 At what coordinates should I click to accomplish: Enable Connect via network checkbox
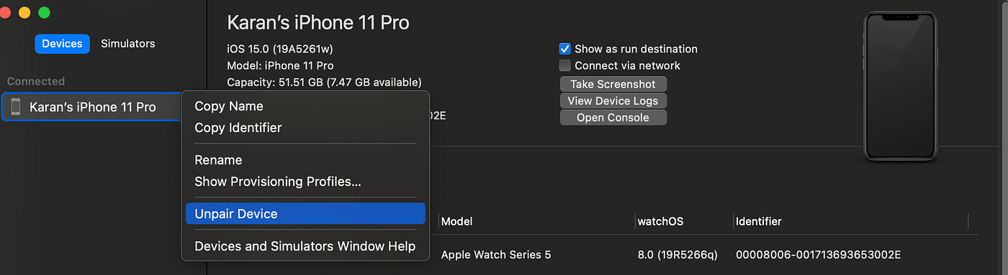(565, 65)
